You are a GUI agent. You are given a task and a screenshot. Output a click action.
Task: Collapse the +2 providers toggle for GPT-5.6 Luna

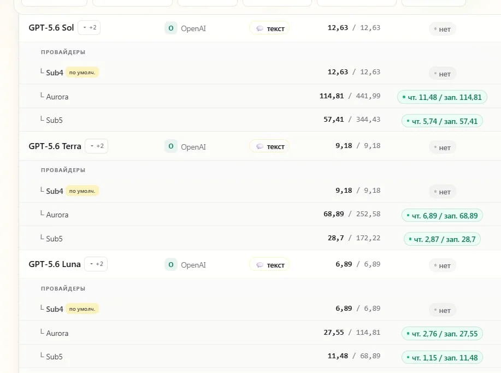[x=96, y=264]
